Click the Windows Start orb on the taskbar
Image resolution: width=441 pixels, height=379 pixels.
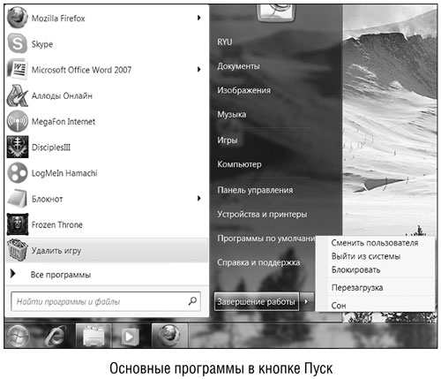click(18, 336)
